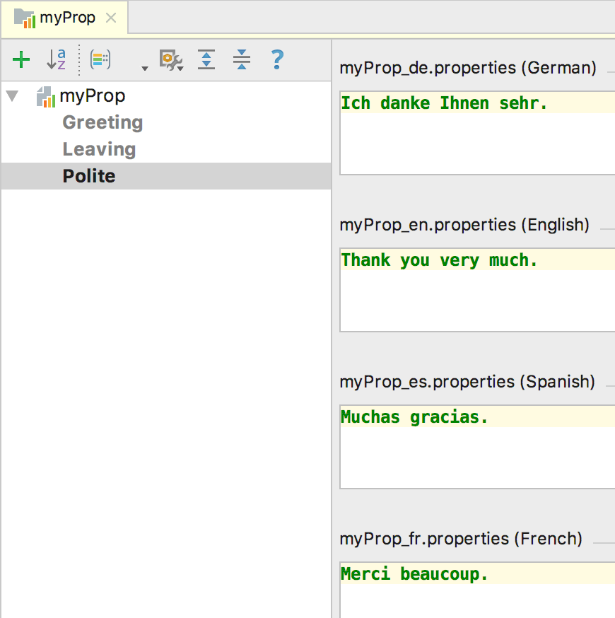Select the Greeting property key

click(x=102, y=122)
